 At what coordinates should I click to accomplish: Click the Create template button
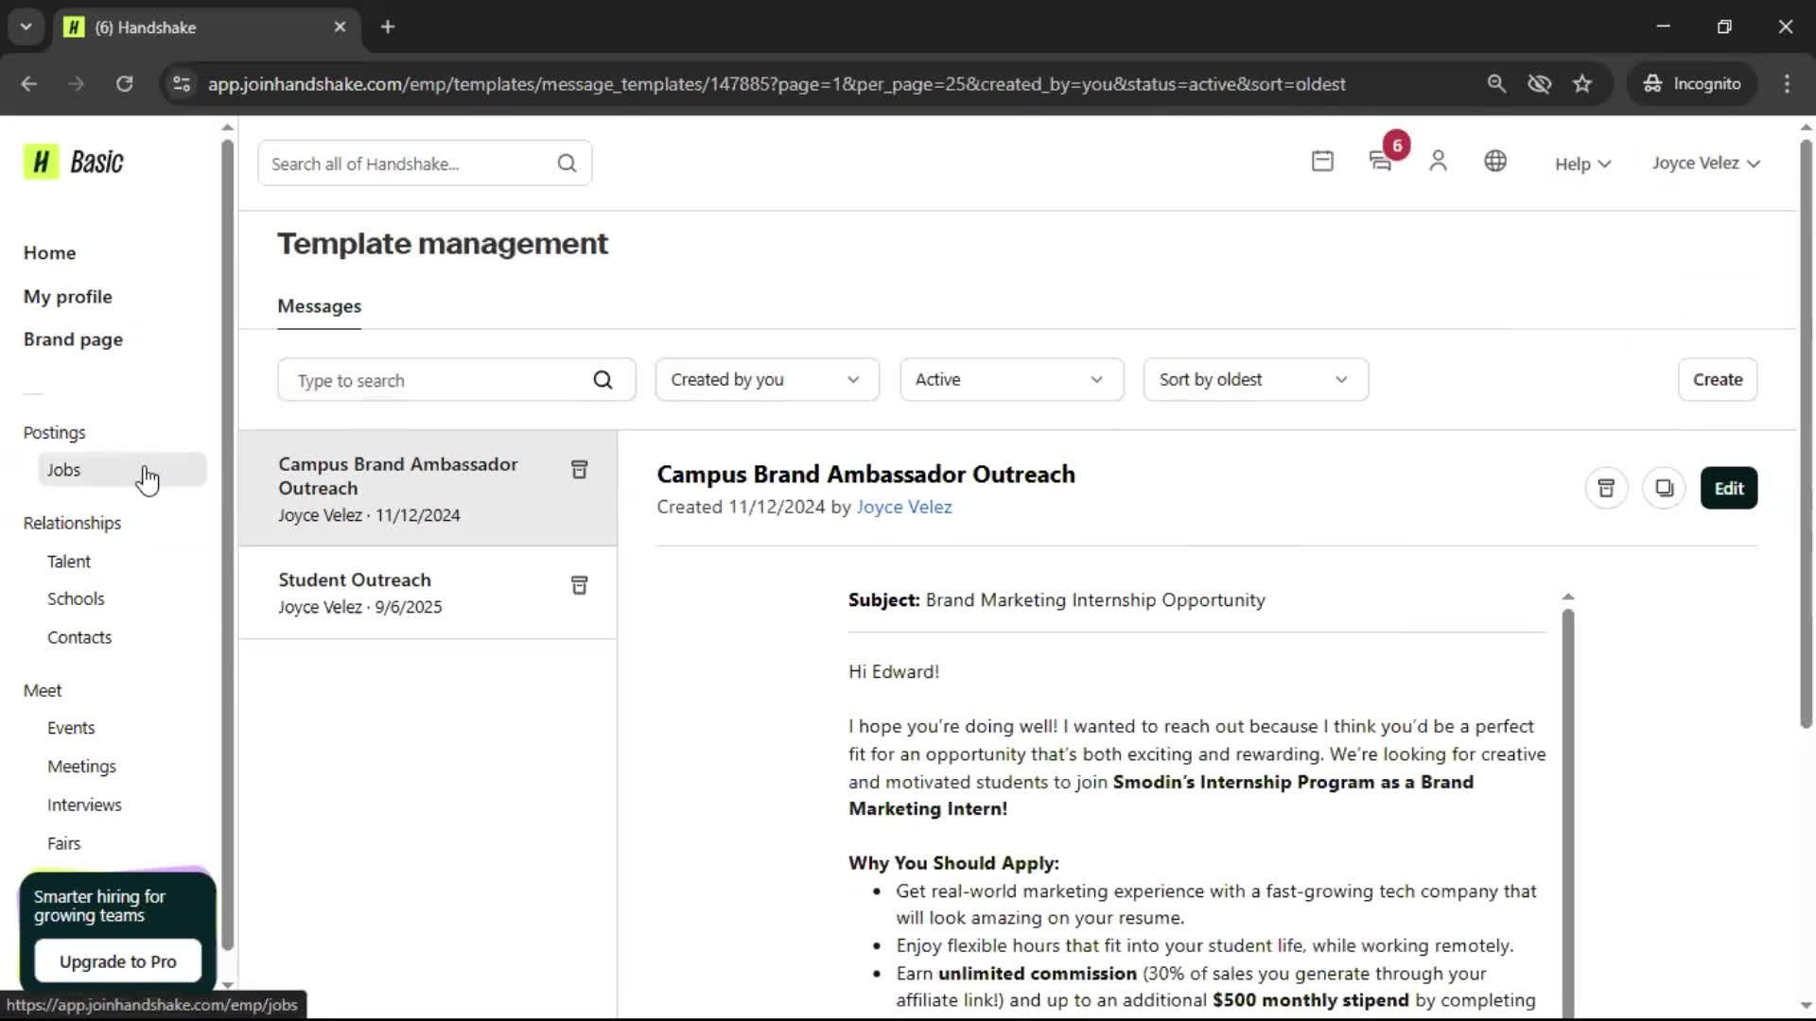(x=1718, y=379)
